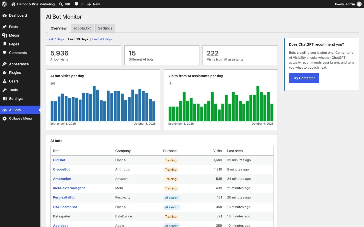Open the Harbor & Pine Marketing site menu
Screen dimensions: 364x227
coord(33,4)
